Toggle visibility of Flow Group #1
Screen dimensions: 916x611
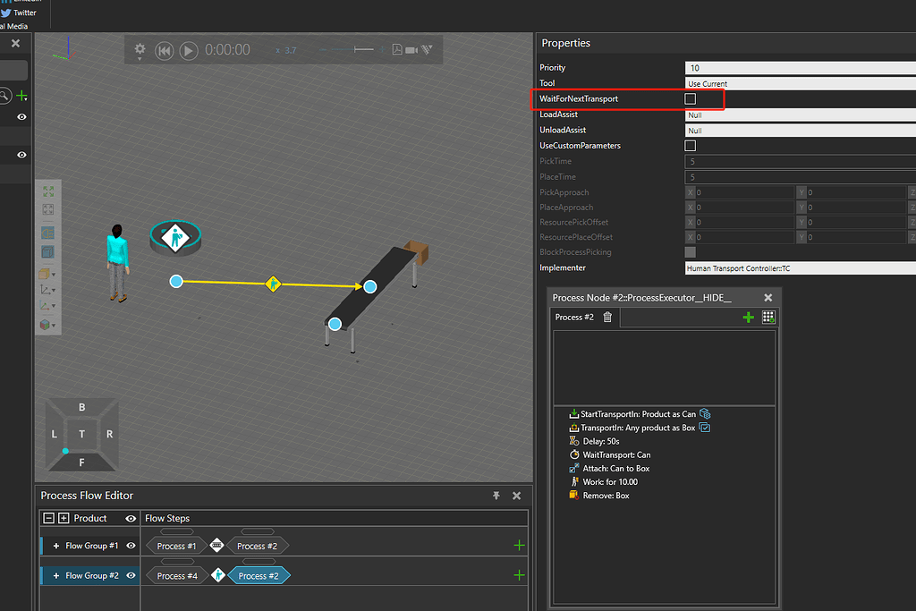coord(130,544)
